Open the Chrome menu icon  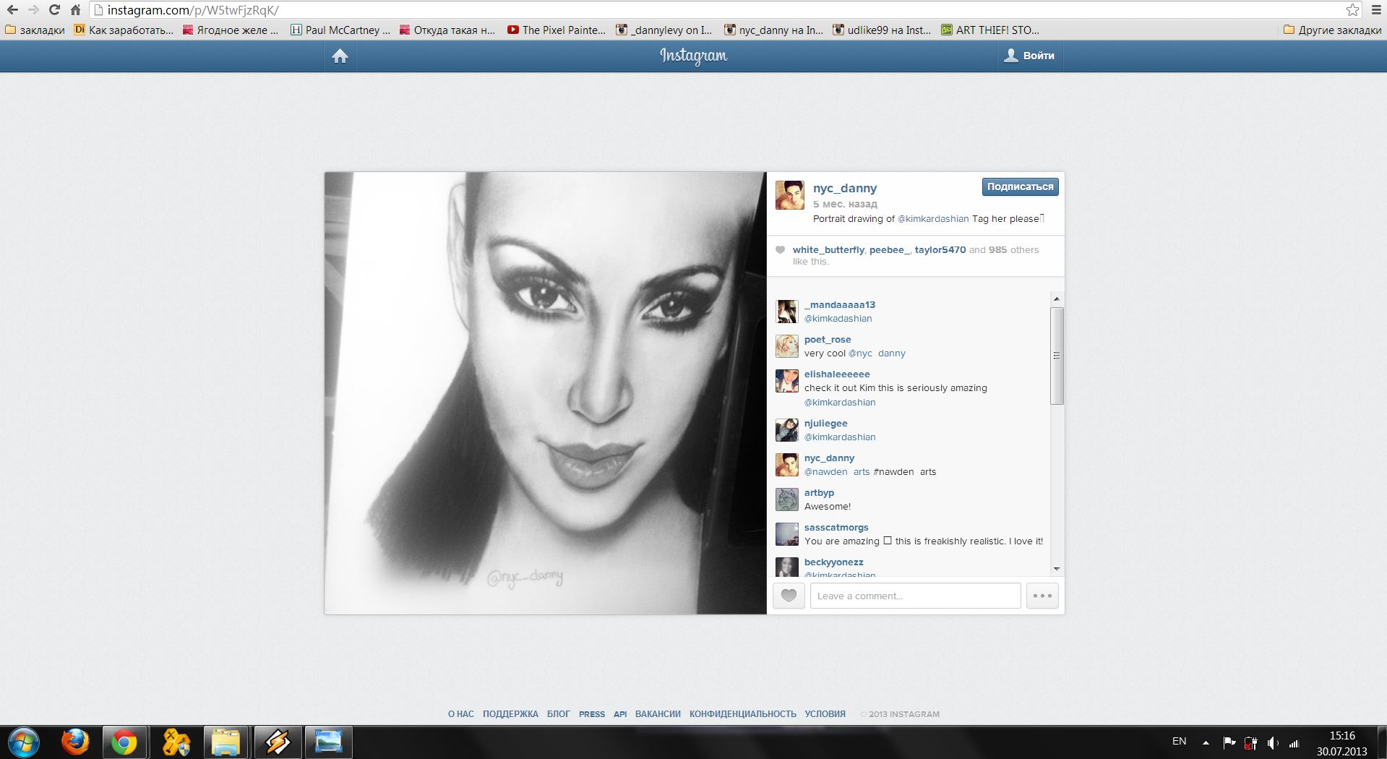1376,10
